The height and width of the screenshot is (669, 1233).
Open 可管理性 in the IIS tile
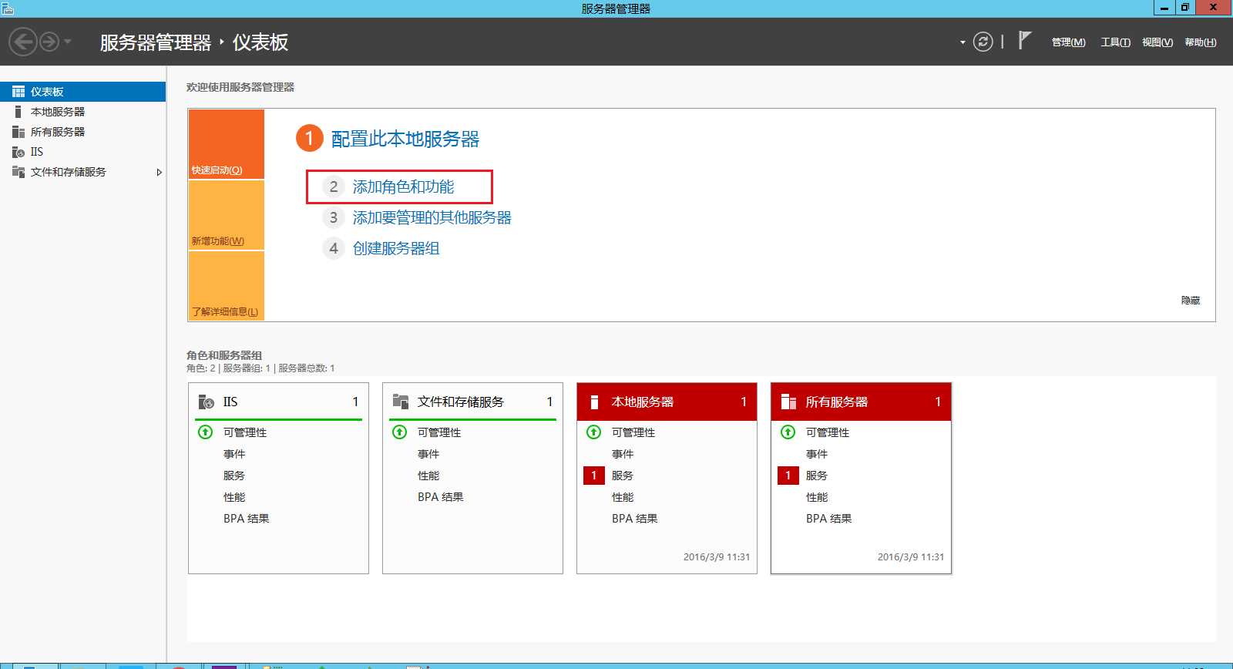(x=245, y=432)
